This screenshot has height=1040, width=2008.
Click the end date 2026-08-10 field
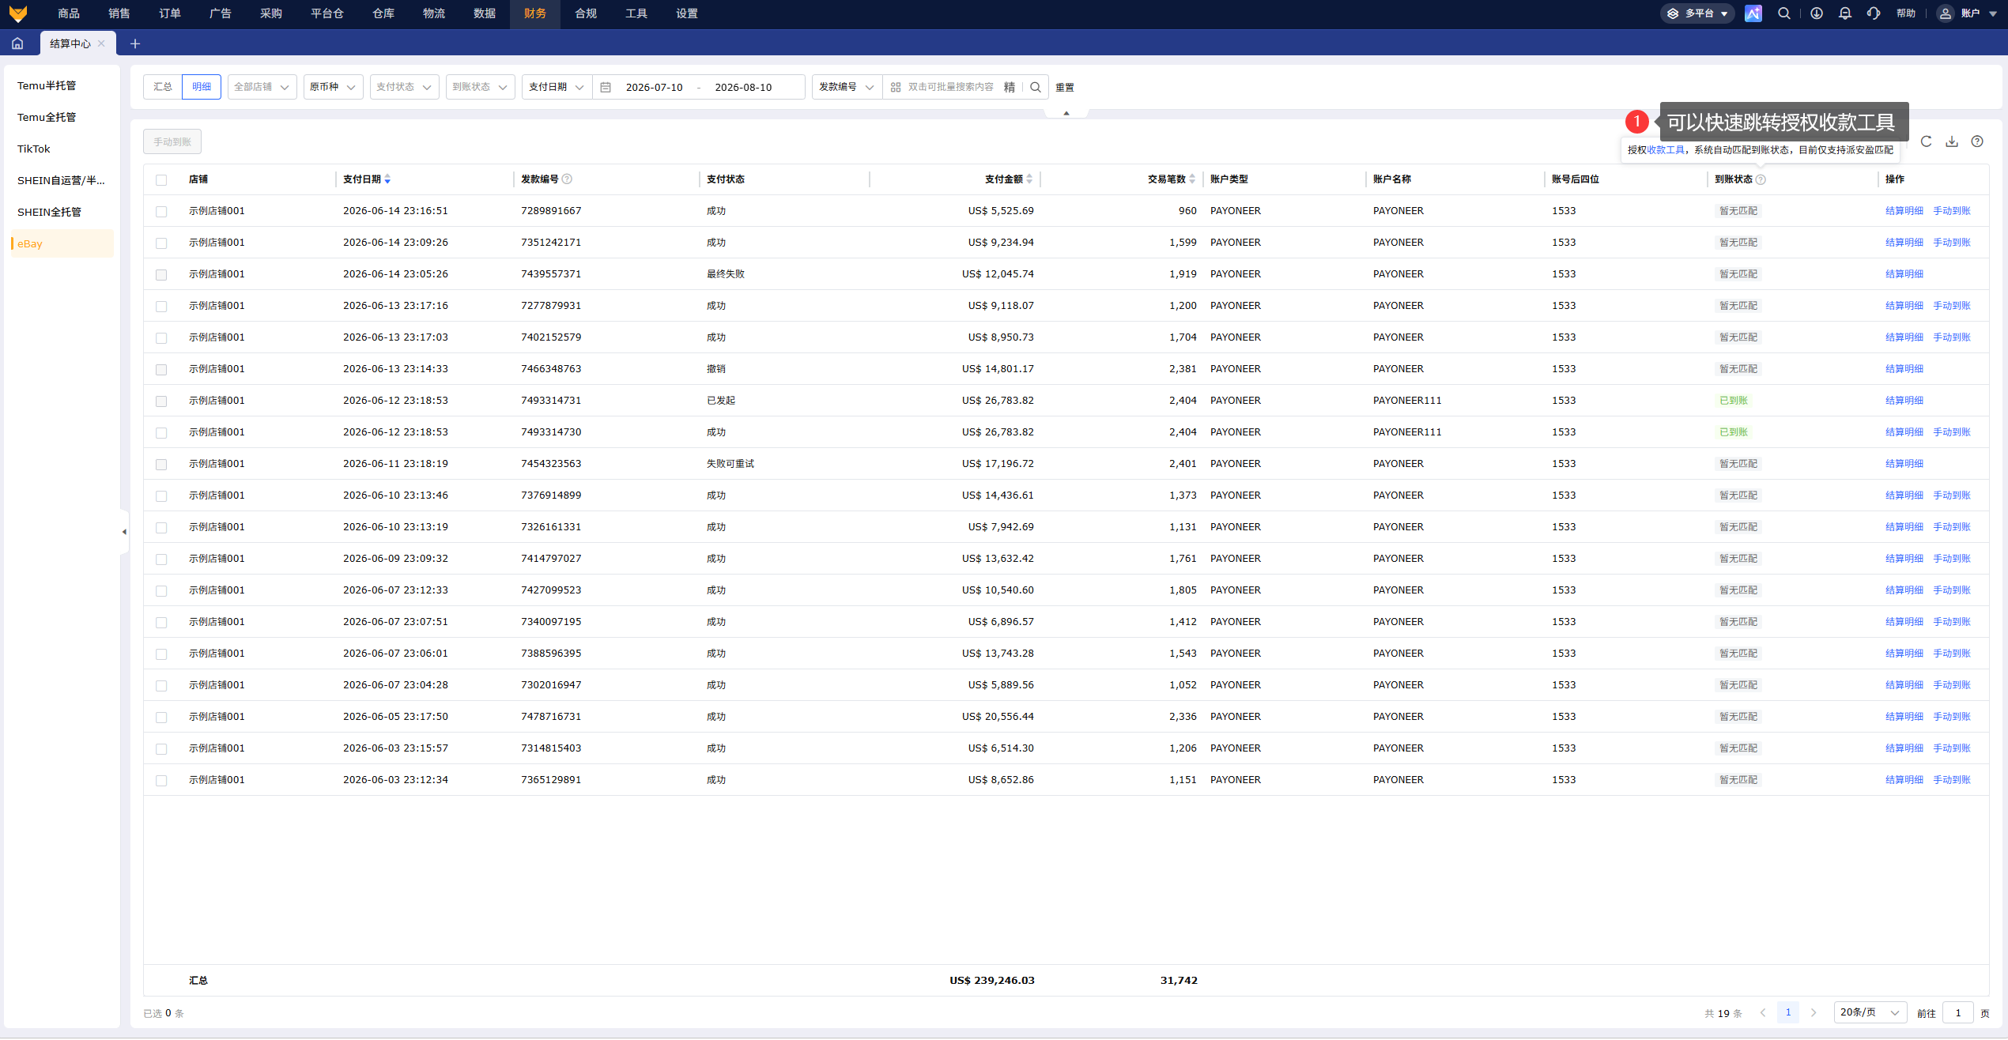coord(743,87)
